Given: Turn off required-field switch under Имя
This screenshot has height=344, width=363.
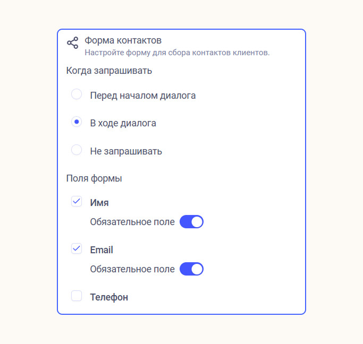Looking at the screenshot, I should tap(191, 222).
